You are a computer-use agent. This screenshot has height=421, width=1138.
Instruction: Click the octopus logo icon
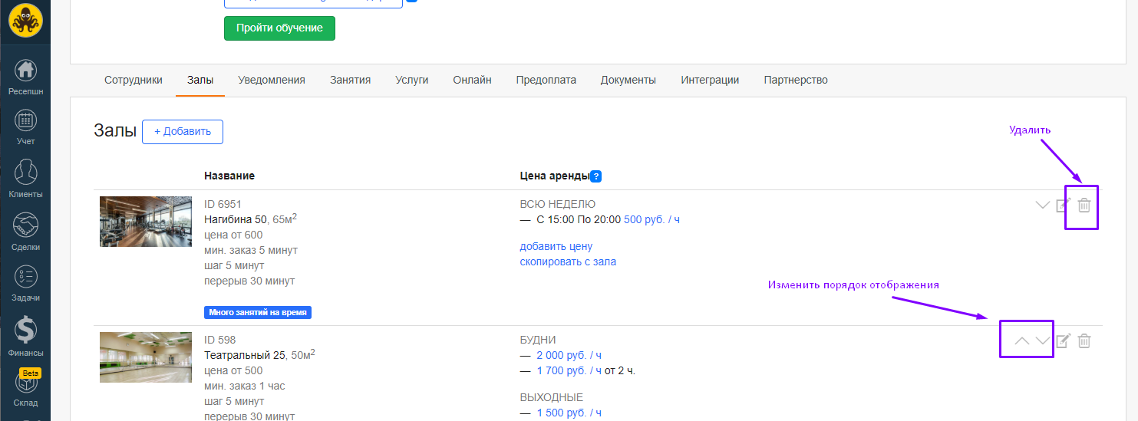[x=25, y=21]
